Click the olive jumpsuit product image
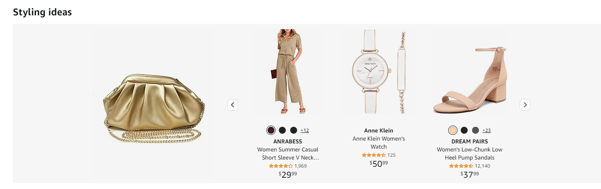The height and width of the screenshot is (189, 601). point(288,71)
